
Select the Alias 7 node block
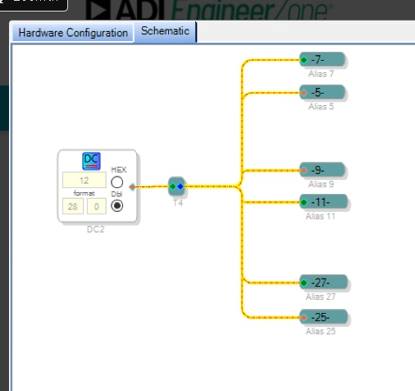tap(322, 59)
